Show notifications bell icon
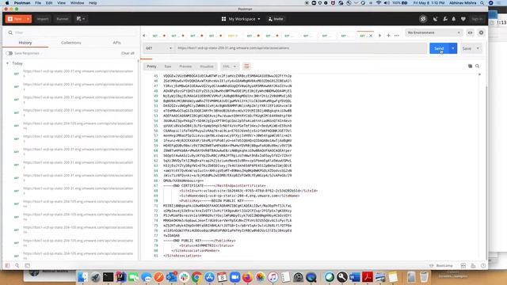The width and height of the screenshot is (507, 285). [x=454, y=19]
